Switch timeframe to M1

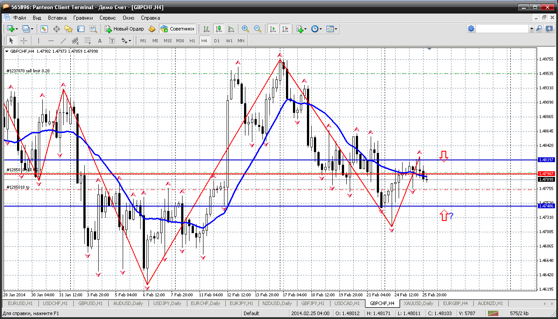click(x=143, y=41)
